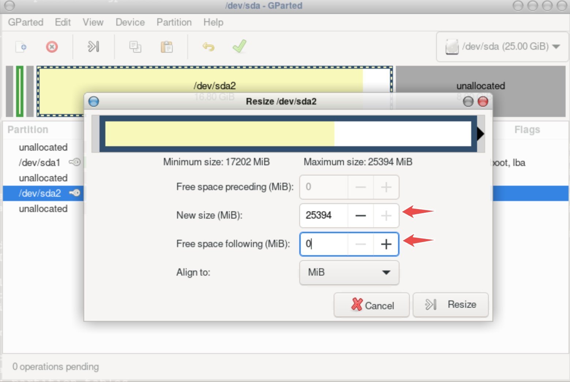Select the /dev/sda1 row in partition list

pyautogui.click(x=43, y=162)
